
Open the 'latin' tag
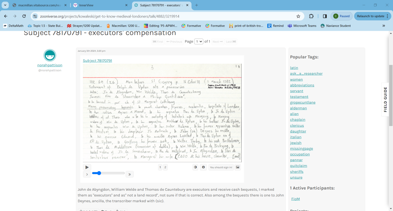[294, 68]
